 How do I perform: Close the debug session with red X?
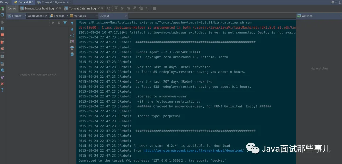point(2,84)
